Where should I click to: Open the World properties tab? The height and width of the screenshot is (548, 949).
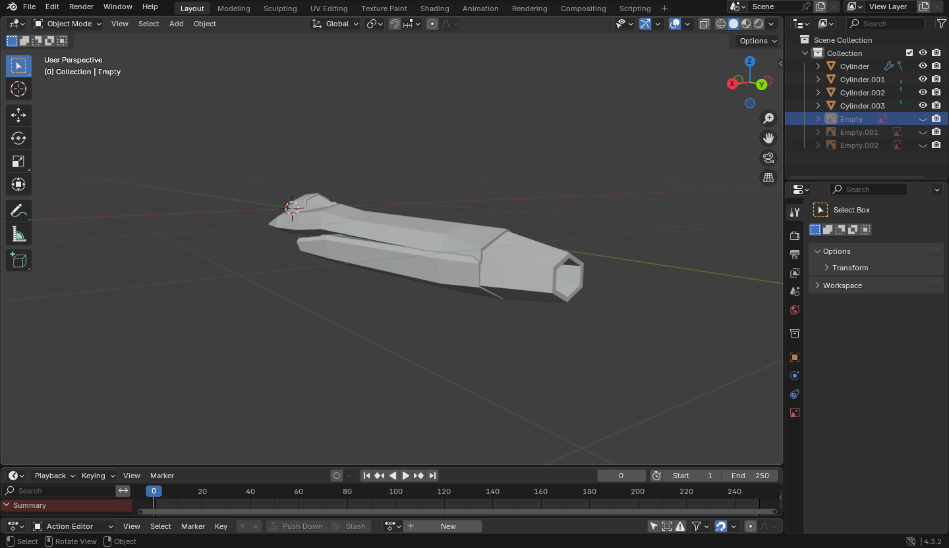[x=795, y=310]
